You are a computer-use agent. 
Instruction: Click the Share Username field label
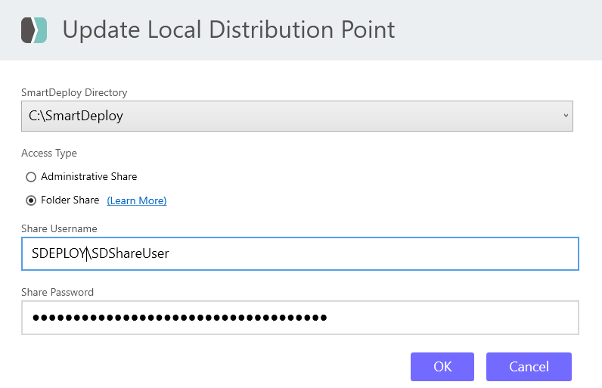[59, 228]
